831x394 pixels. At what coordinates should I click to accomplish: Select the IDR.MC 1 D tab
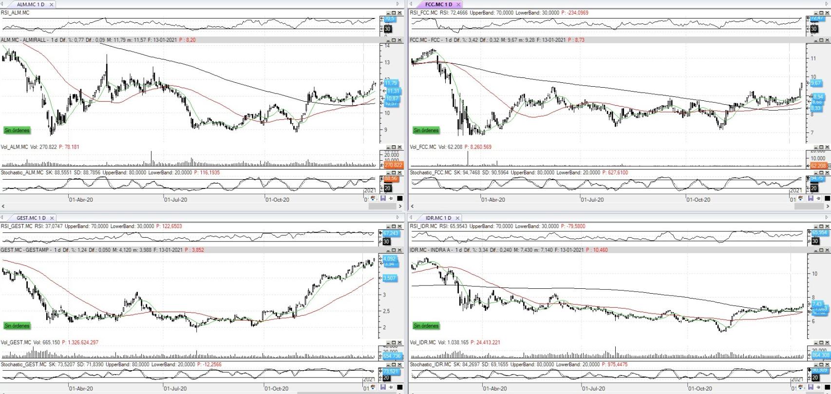(438, 218)
